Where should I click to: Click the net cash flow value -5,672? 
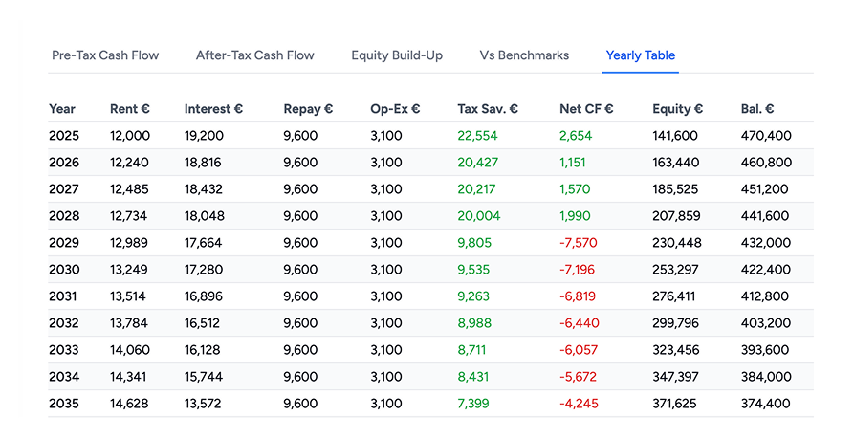(x=579, y=377)
